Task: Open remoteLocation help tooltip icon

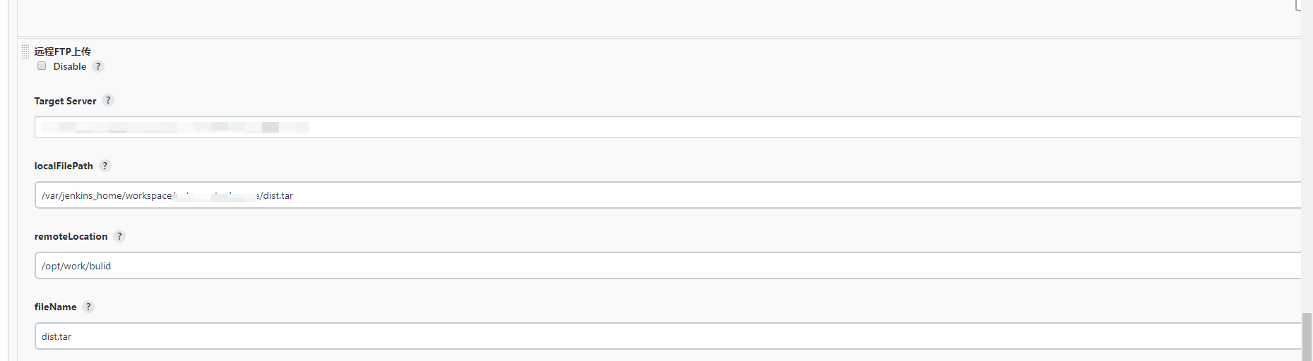Action: tap(119, 236)
